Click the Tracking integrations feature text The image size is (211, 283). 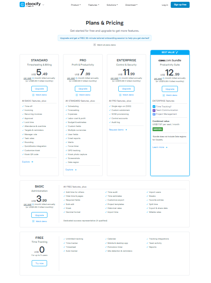click(x=159, y=239)
